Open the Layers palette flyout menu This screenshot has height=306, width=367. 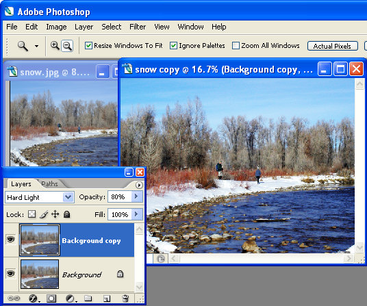click(139, 186)
